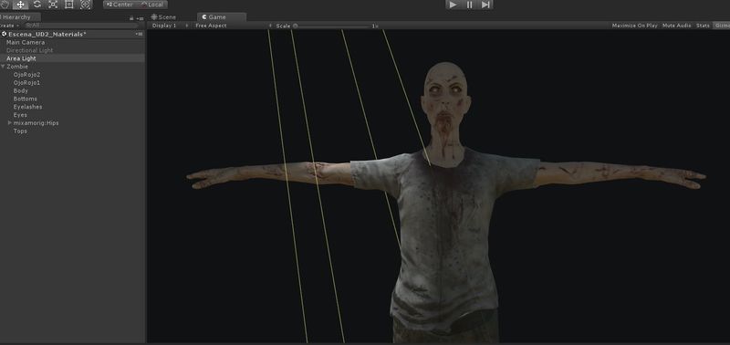The height and width of the screenshot is (345, 730).
Task: Click the Unity scene icon beside Escena_UD2_Materials
Action: (x=5, y=34)
